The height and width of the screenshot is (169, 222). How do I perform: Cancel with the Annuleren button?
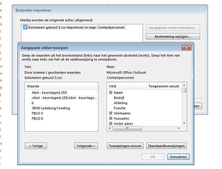tap(178, 157)
